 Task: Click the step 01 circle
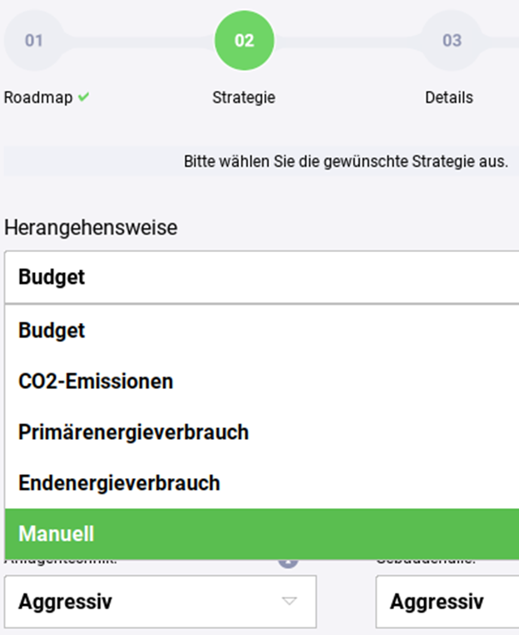[x=33, y=40]
